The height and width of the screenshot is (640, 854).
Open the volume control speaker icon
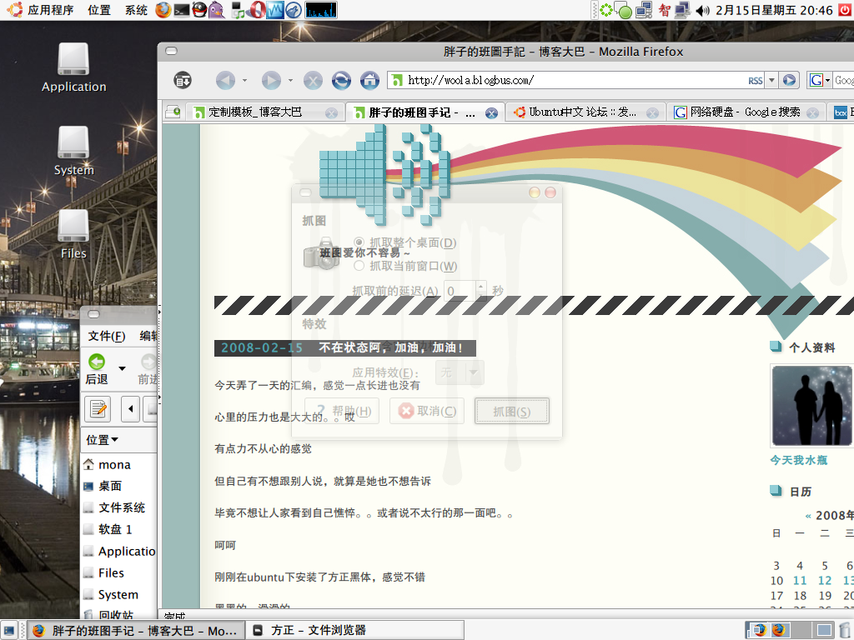(x=702, y=10)
